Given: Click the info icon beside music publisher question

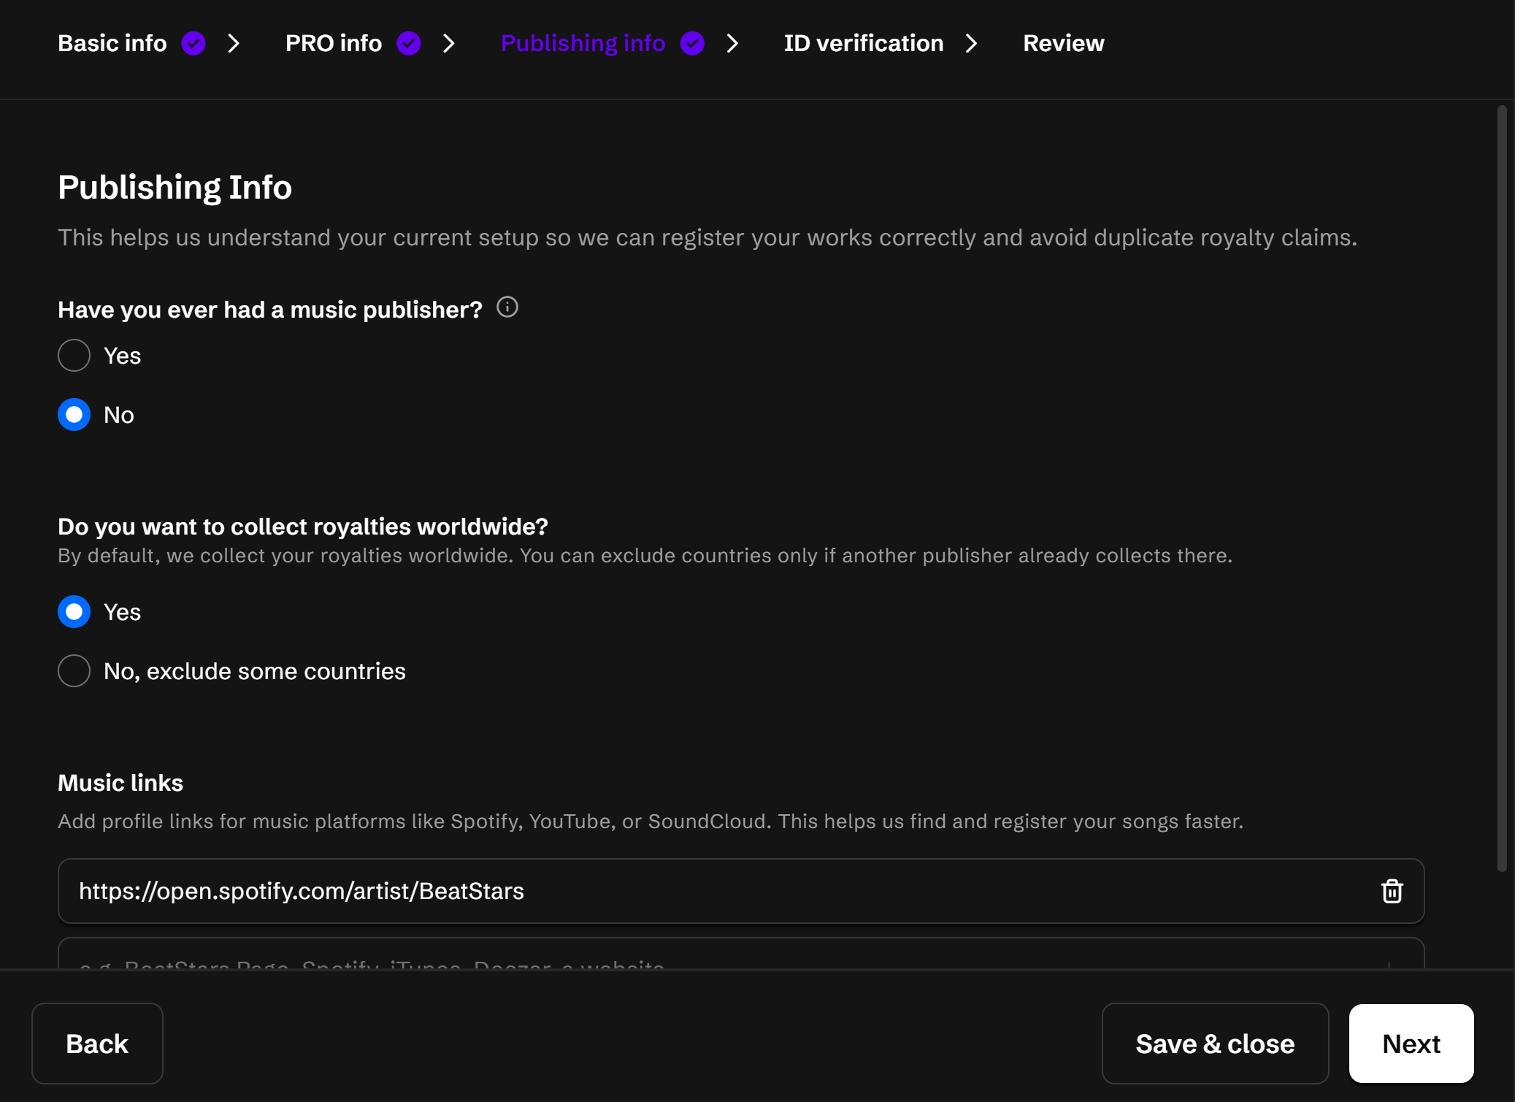Looking at the screenshot, I should (x=507, y=307).
